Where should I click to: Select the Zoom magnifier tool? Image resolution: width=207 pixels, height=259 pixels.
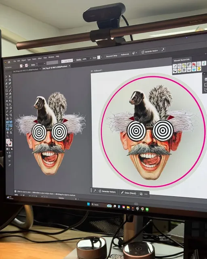point(8,136)
